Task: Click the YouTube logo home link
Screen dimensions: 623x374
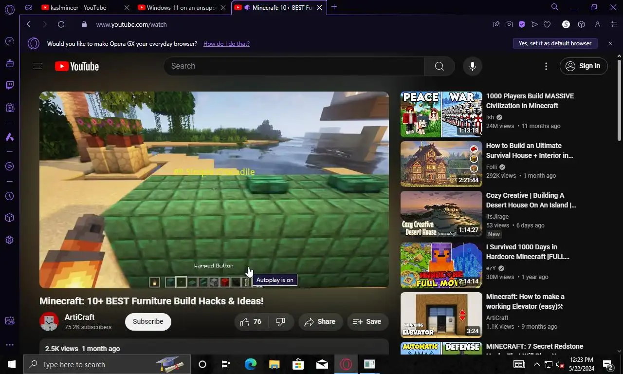Action: [77, 67]
